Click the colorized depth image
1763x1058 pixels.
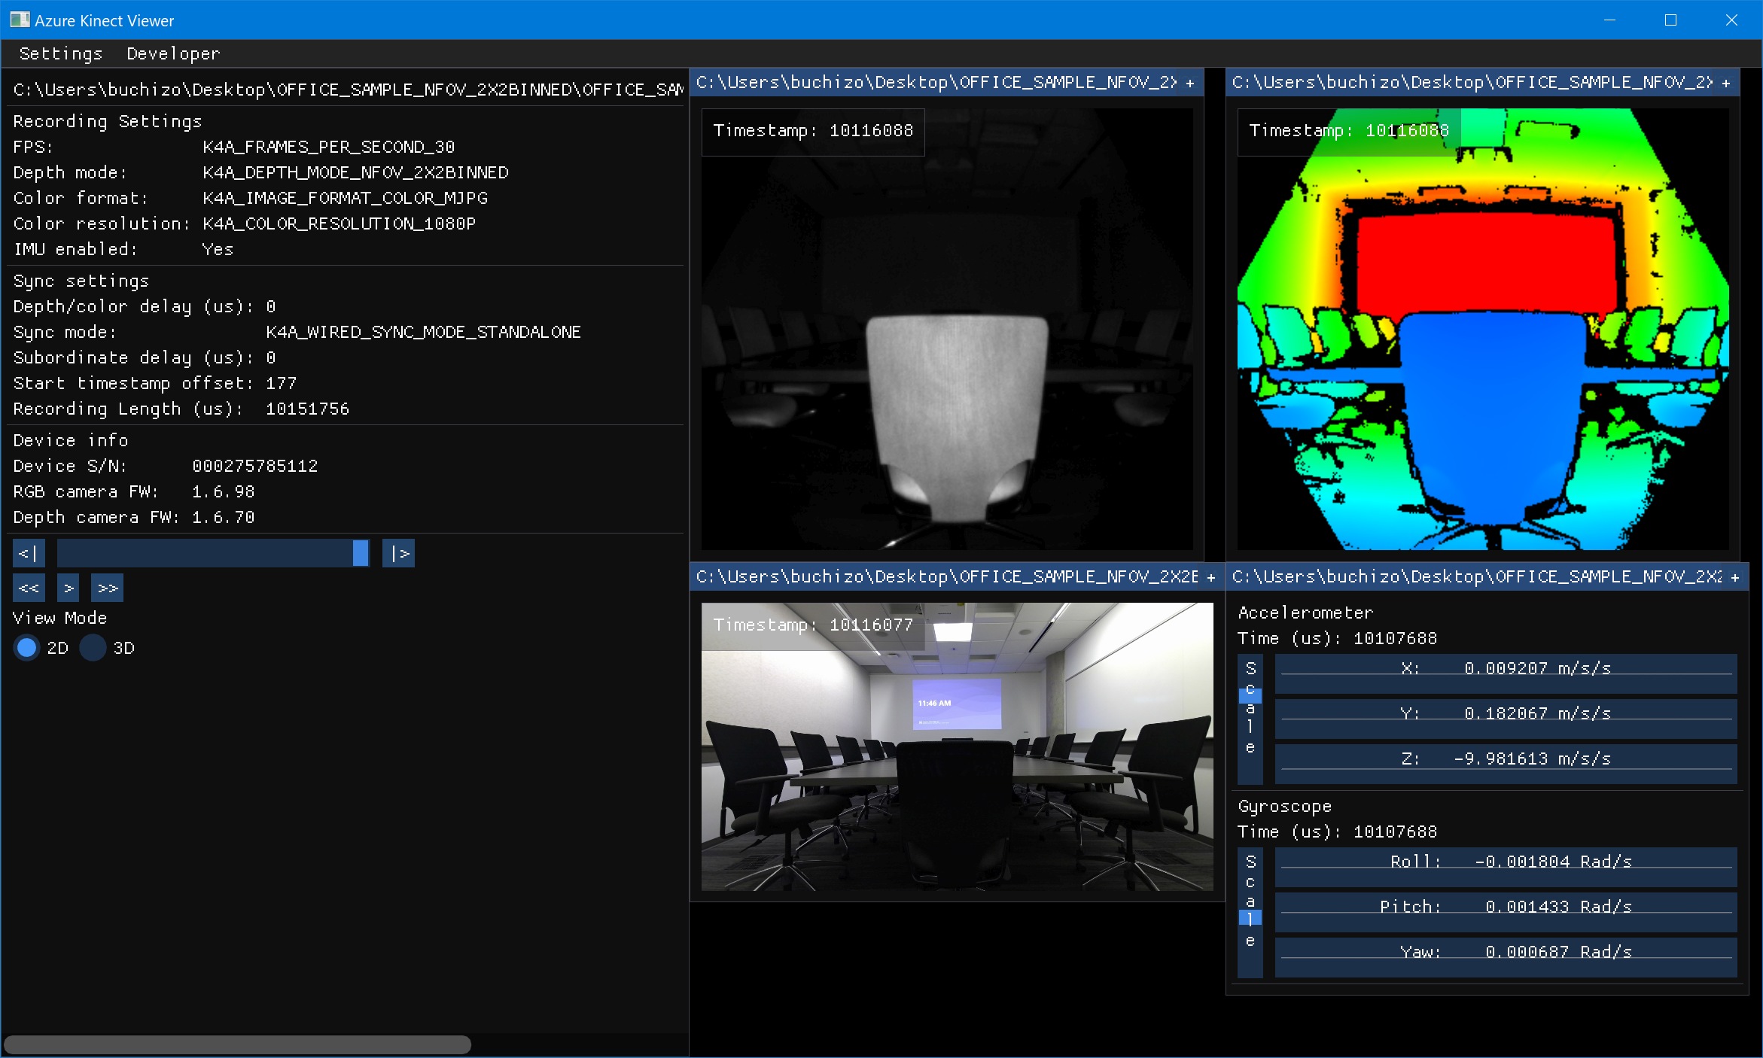click(1483, 329)
